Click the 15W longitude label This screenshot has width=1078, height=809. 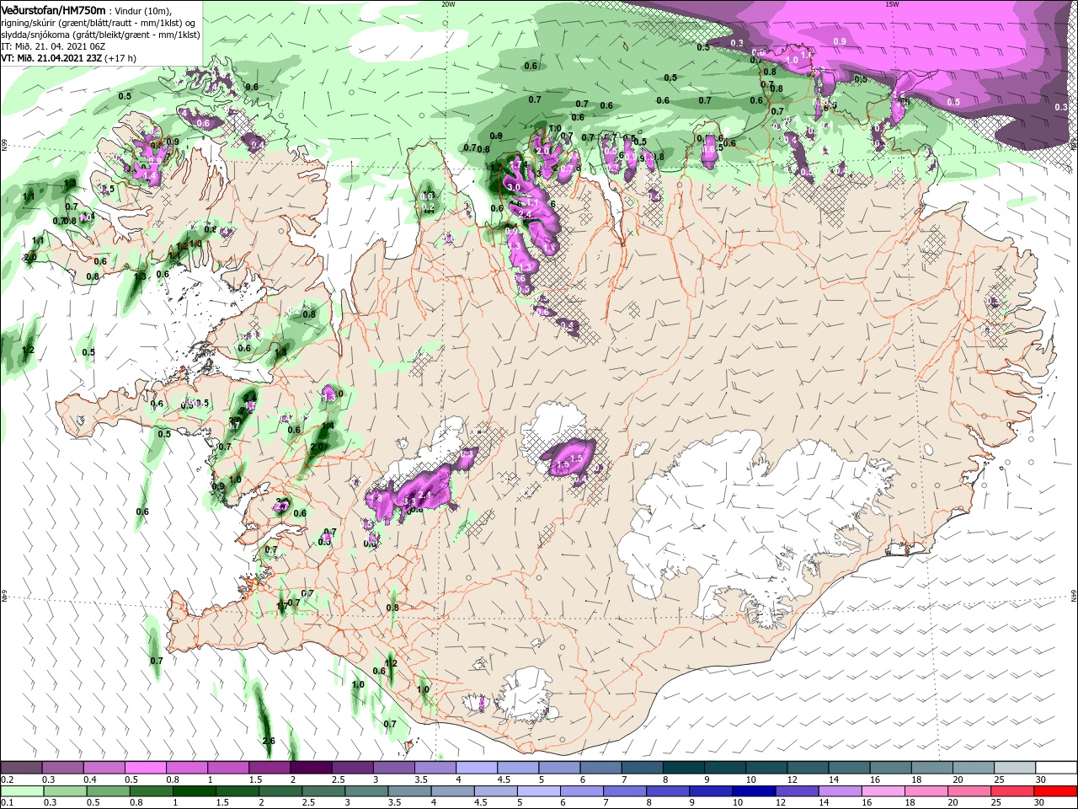[892, 3]
